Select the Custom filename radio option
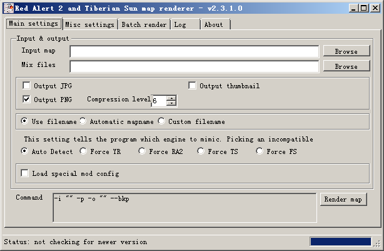This screenshot has width=384, height=251. 161,121
